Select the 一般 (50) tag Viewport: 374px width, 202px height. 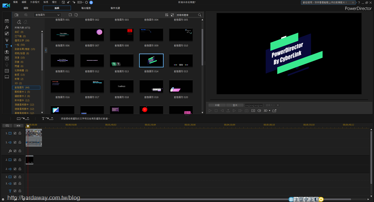click(x=20, y=45)
